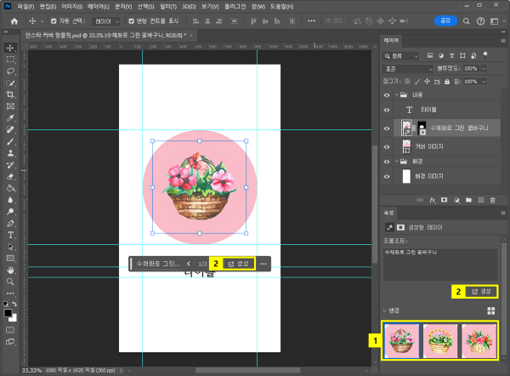Select the Lasso tool
510x376 pixels.
coord(10,71)
